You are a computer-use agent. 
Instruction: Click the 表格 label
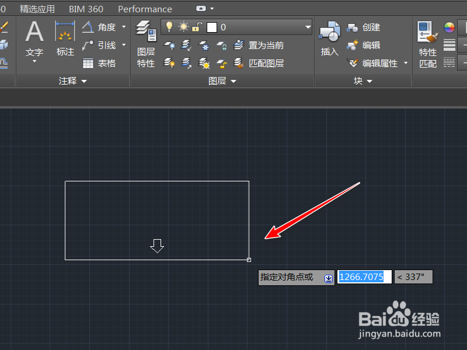(107, 64)
